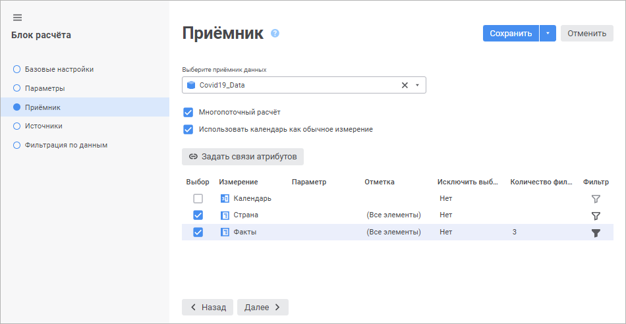
Task: Select the Календарь dimension name
Action: [252, 198]
